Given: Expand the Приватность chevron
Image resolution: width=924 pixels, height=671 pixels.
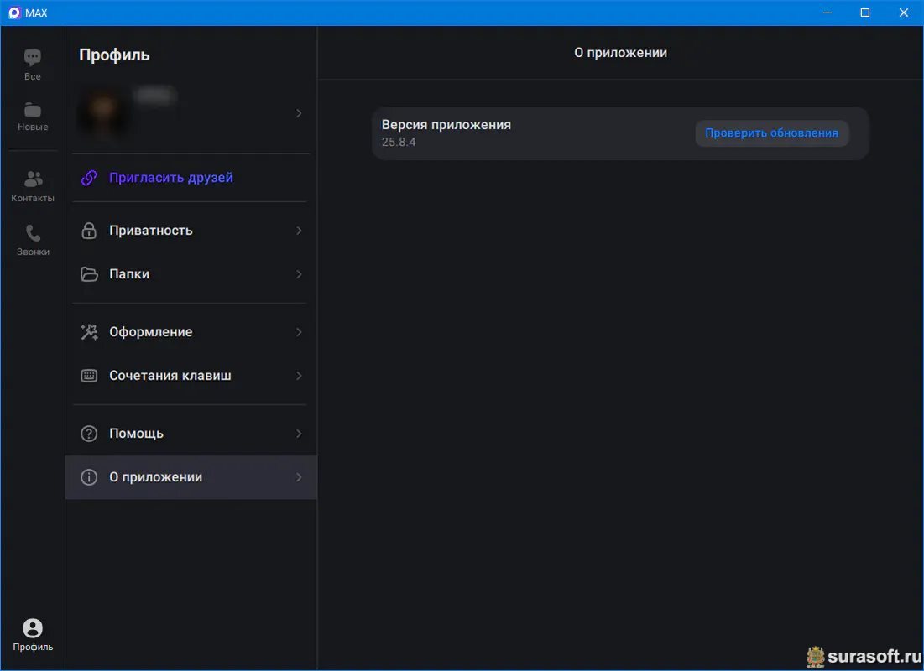Looking at the screenshot, I should pyautogui.click(x=299, y=231).
